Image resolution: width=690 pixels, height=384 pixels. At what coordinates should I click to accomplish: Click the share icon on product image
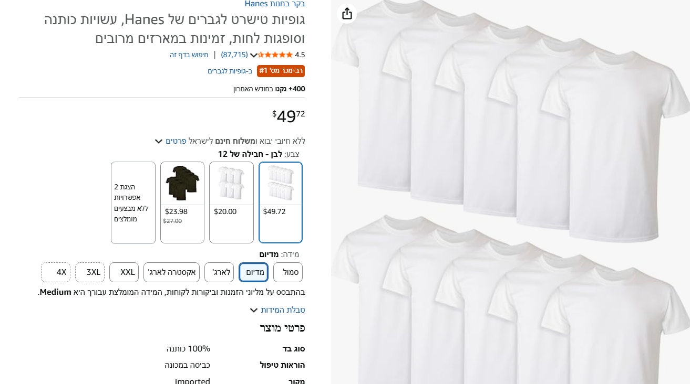point(347,14)
